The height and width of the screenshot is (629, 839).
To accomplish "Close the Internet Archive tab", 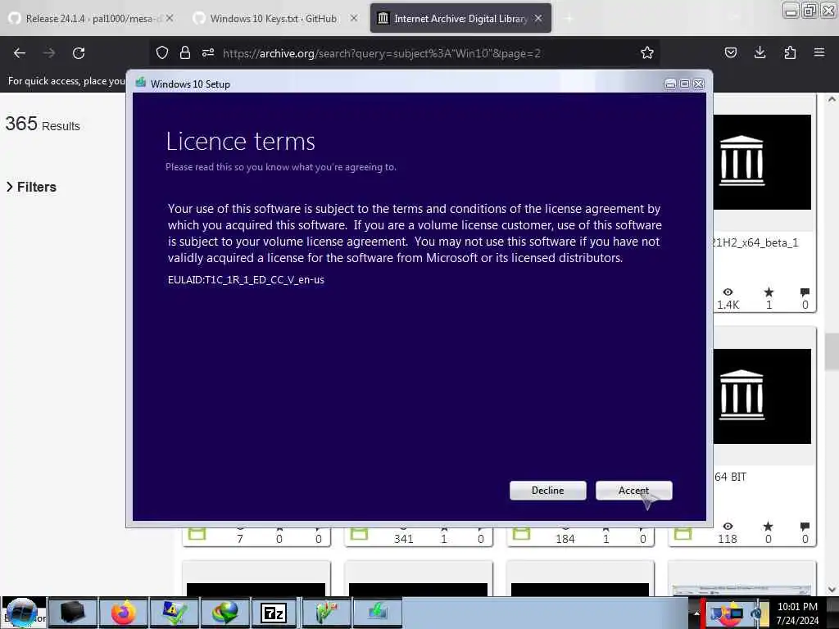I will [538, 18].
